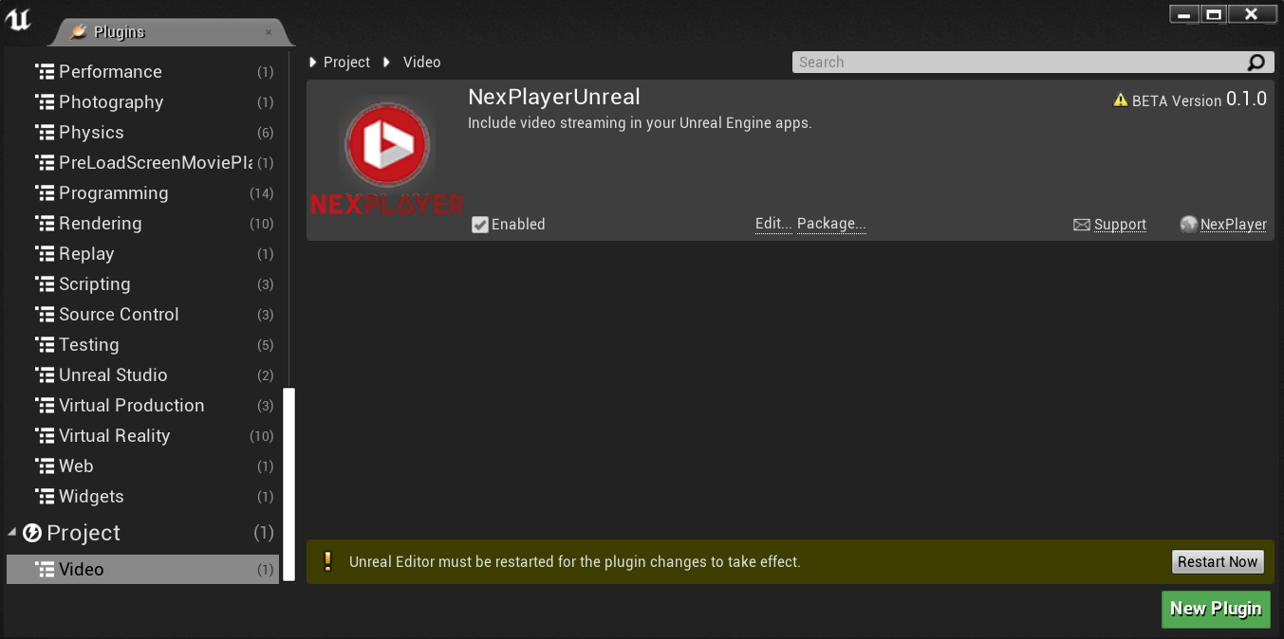Click the Unreal Engine logo icon
Screen dimensions: 1284x639
tap(18, 19)
